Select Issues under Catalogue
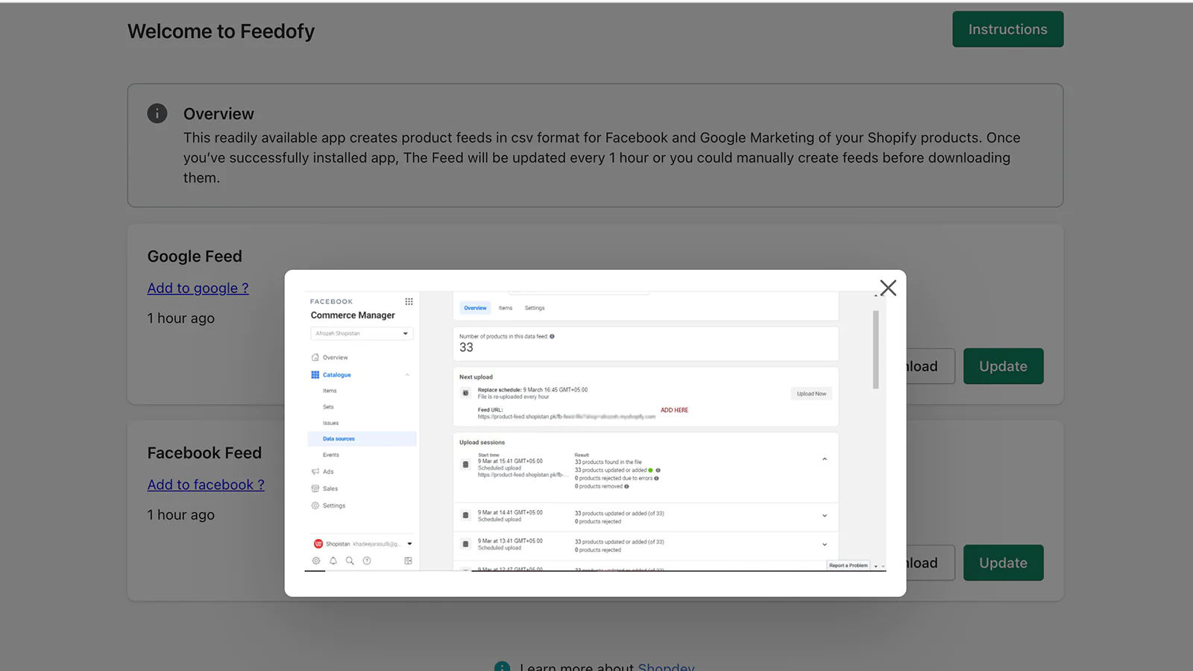Image resolution: width=1193 pixels, height=671 pixels. [330, 423]
